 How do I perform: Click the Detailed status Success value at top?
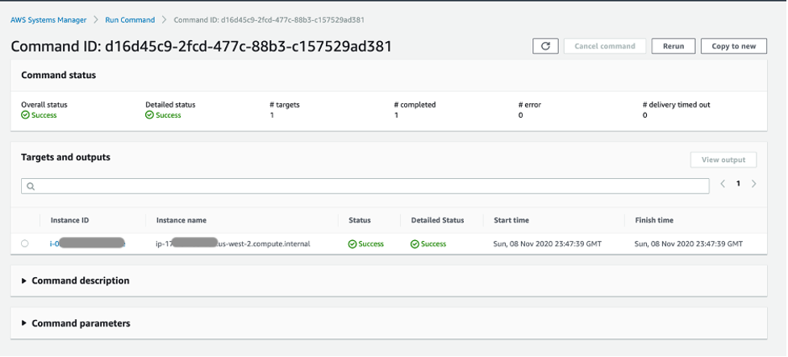(164, 115)
